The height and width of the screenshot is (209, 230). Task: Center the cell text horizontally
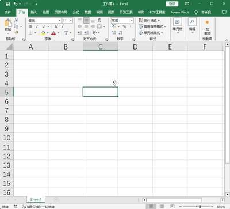pos(86,26)
